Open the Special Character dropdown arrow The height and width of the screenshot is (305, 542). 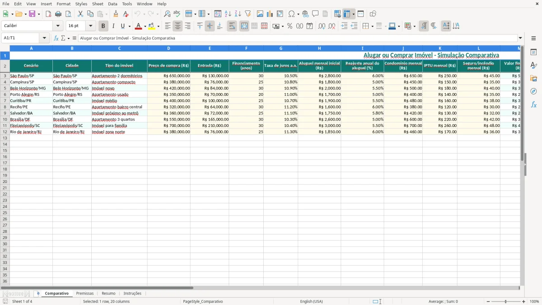[x=298, y=14]
